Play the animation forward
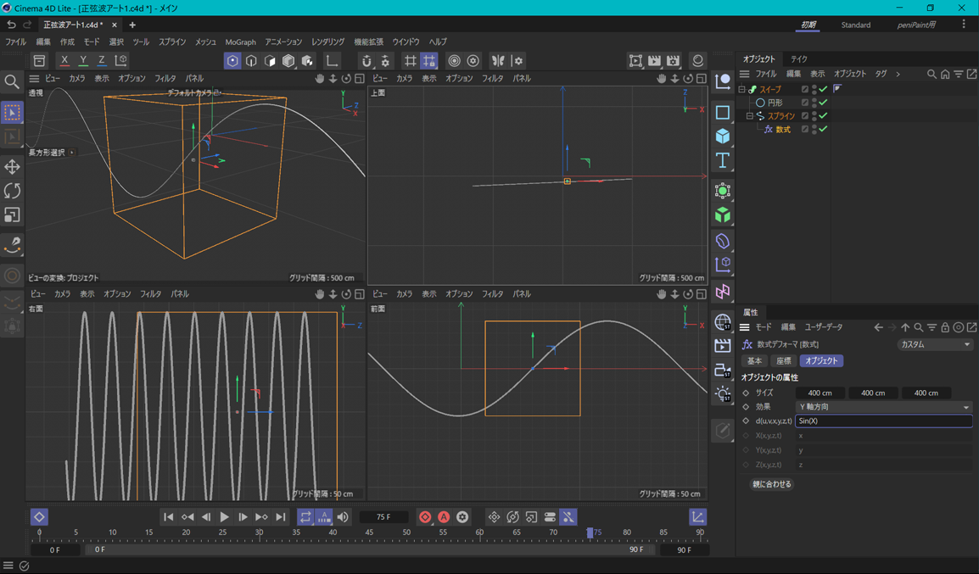 pos(224,517)
